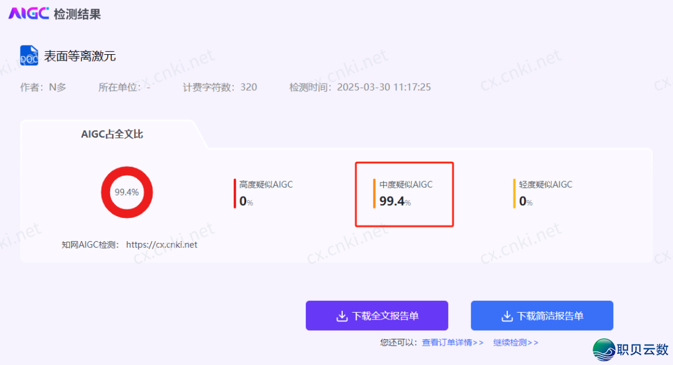Click the 计费字符数 value 320
Image resolution: width=673 pixels, height=365 pixels.
pyautogui.click(x=249, y=87)
